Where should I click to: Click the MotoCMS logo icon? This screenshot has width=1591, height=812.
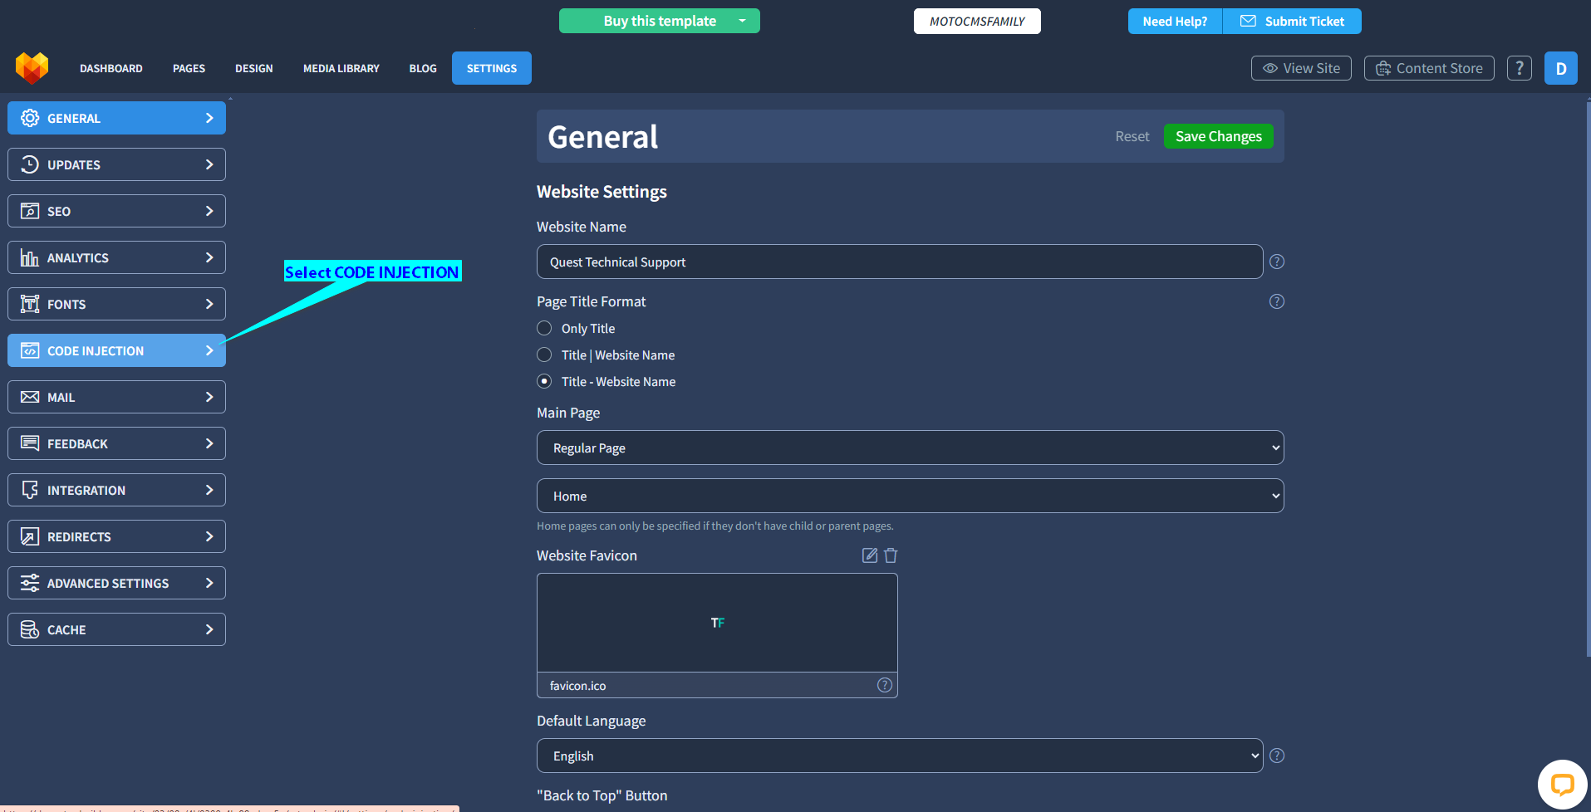32,68
